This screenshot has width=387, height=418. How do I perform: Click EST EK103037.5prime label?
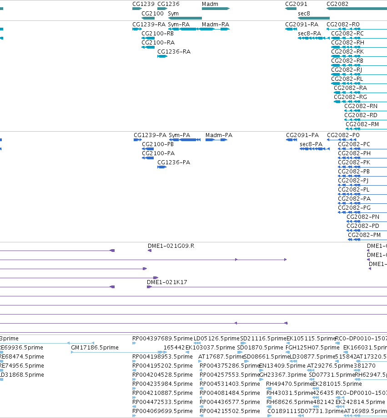pos(210,348)
